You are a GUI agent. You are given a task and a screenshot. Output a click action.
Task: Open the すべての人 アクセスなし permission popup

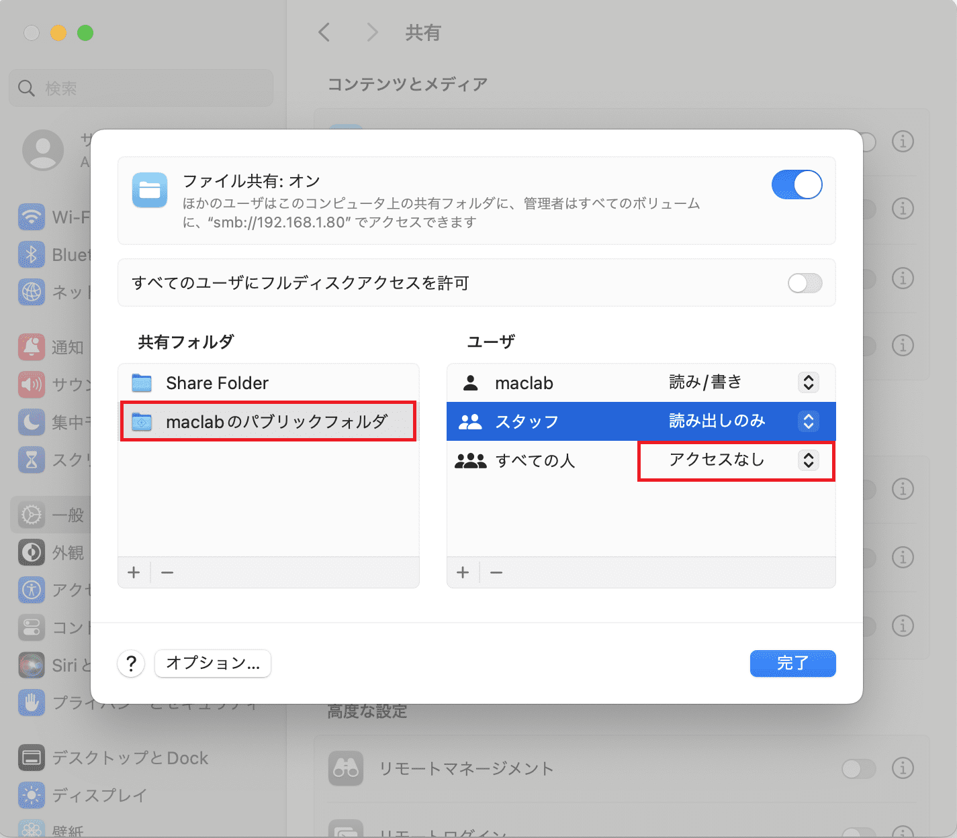click(x=809, y=460)
